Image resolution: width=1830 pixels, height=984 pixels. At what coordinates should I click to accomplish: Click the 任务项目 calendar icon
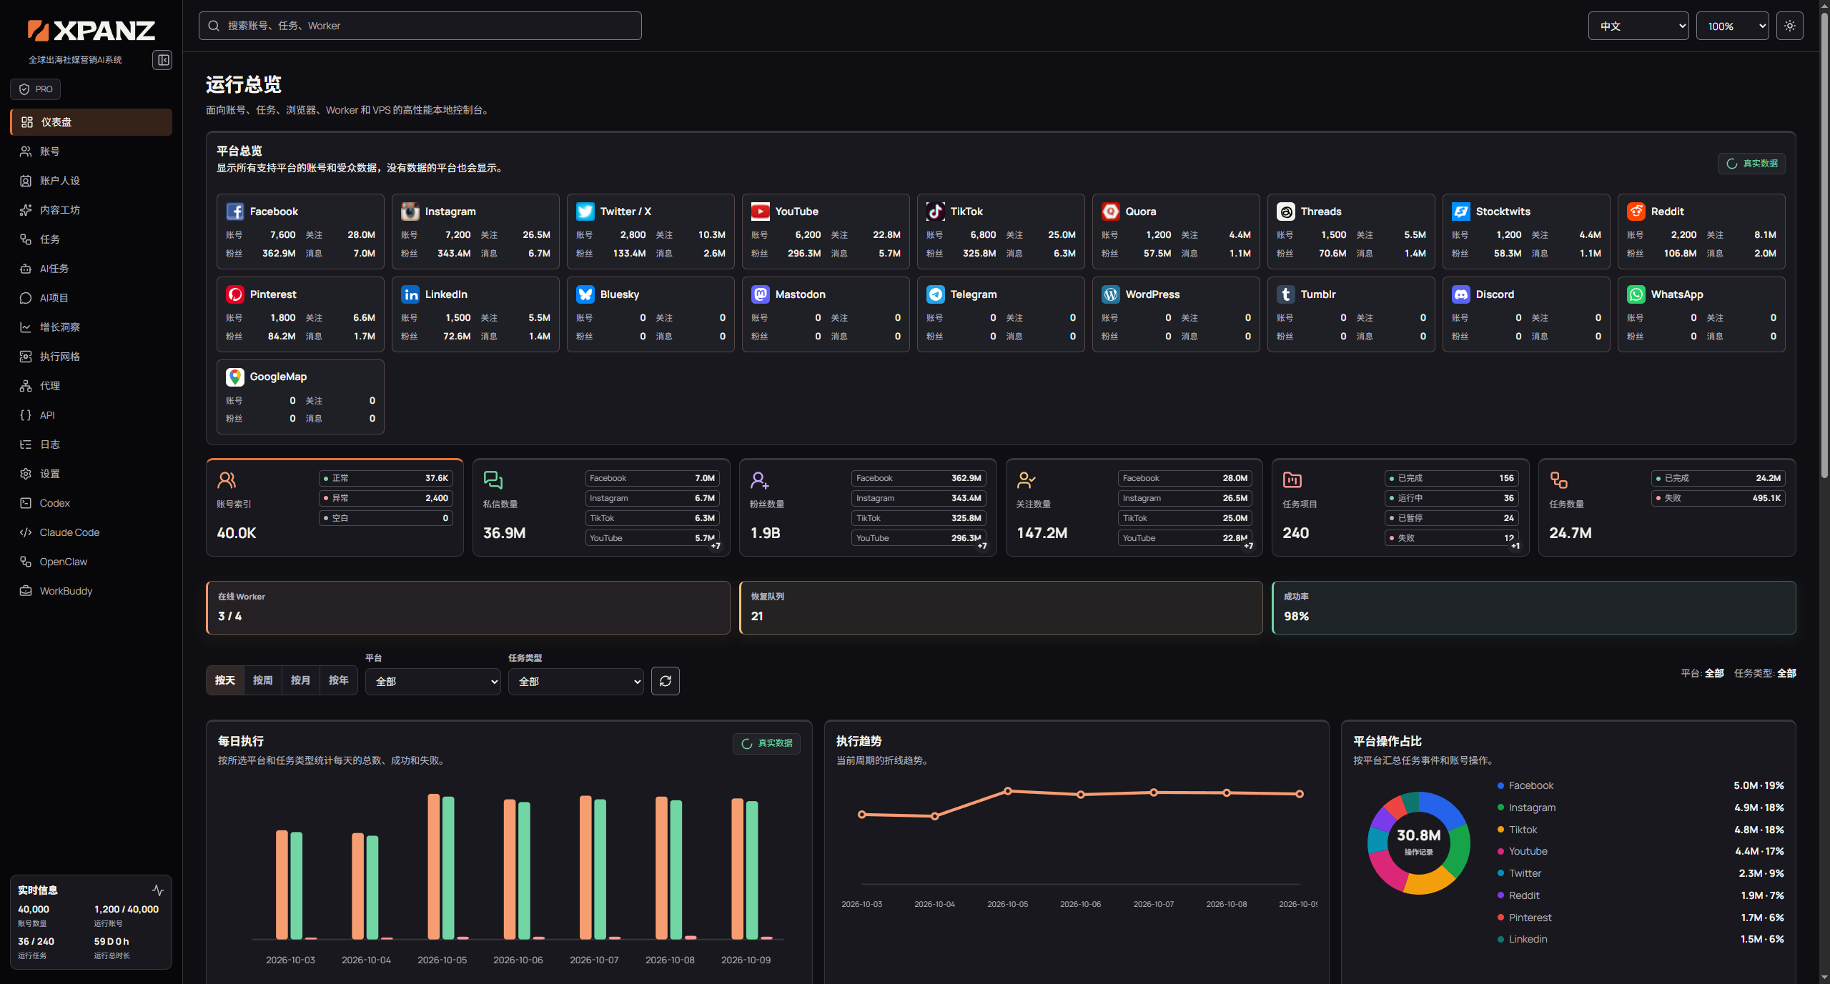1292,479
